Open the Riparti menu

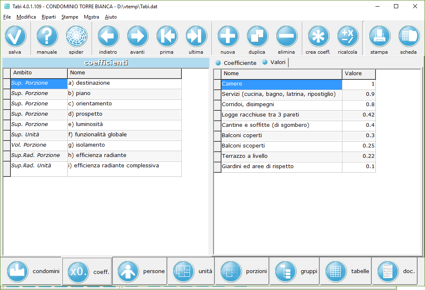click(49, 17)
